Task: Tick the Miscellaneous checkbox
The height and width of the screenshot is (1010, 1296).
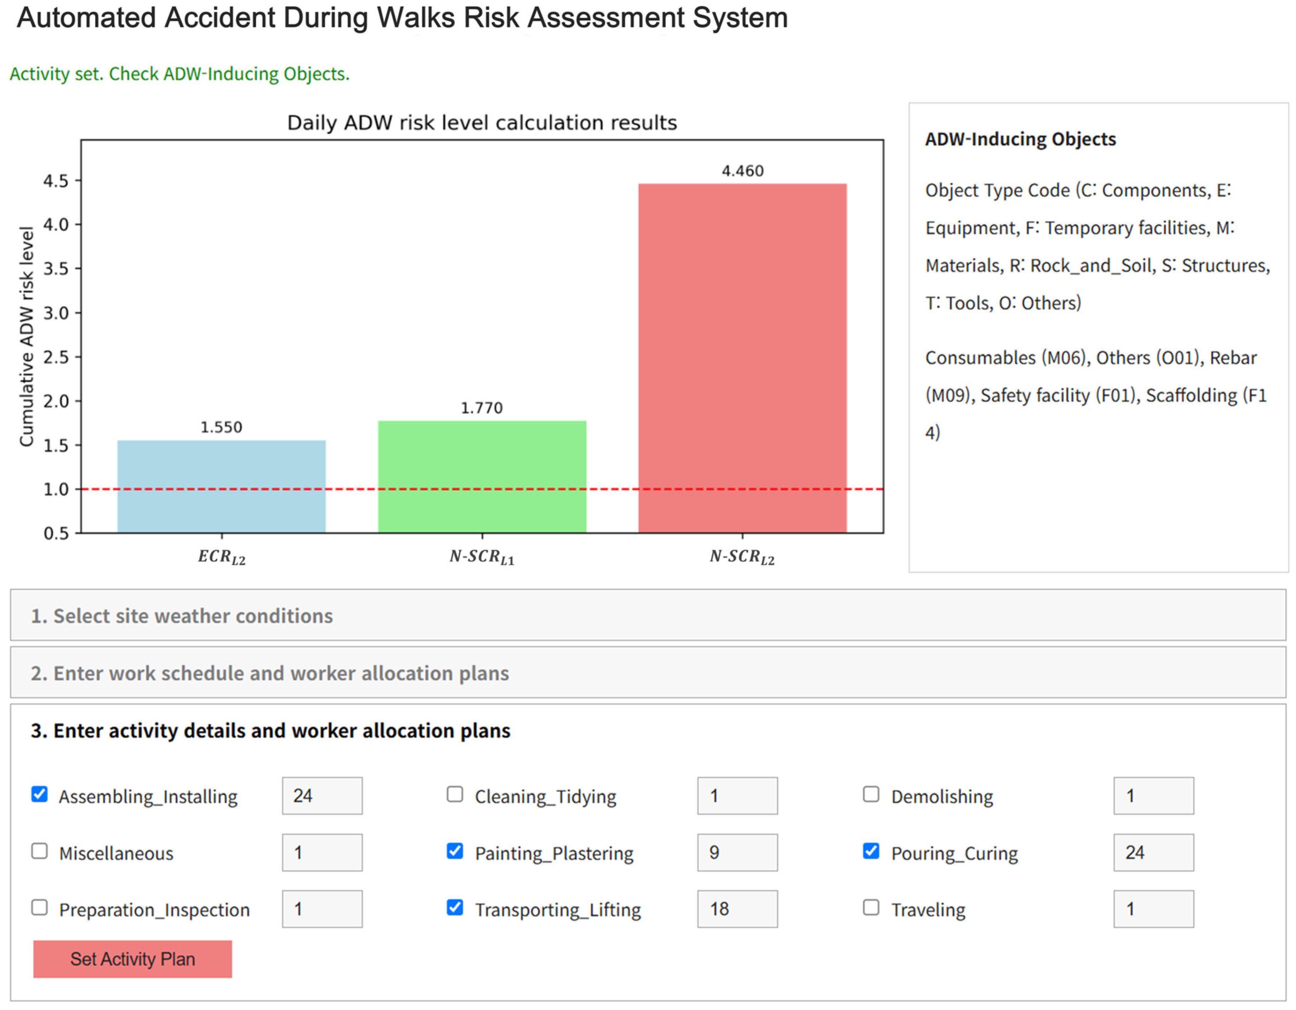Action: (x=39, y=851)
